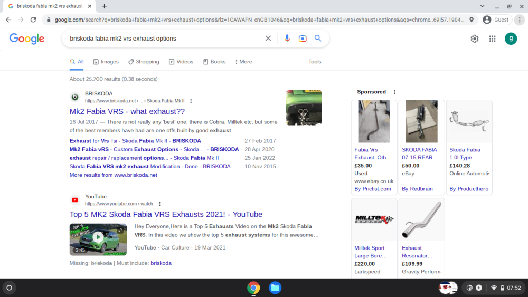Reload the current page

point(33,20)
